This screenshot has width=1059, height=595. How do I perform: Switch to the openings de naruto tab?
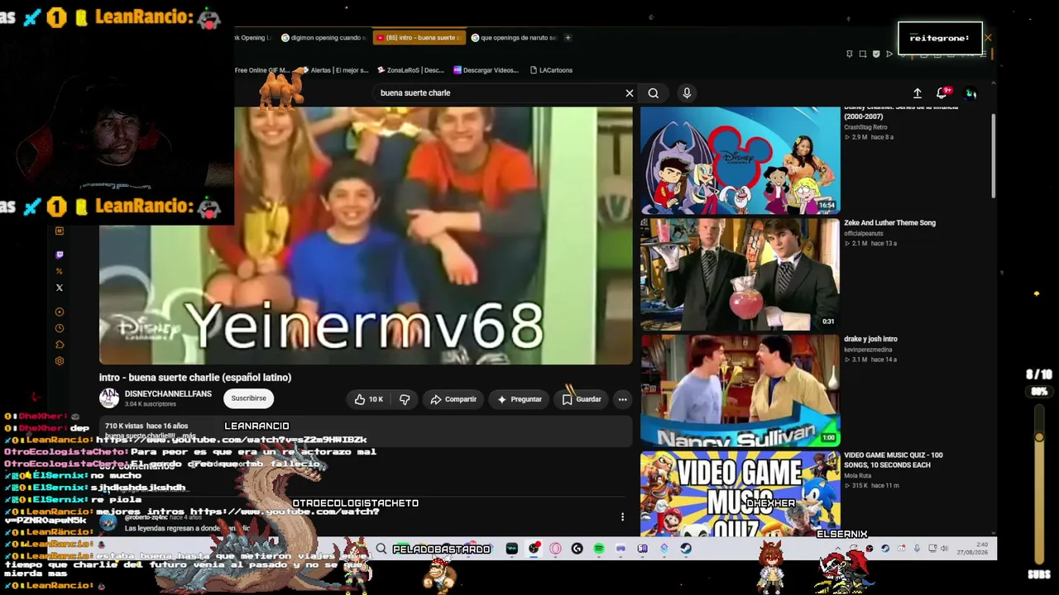pos(514,37)
